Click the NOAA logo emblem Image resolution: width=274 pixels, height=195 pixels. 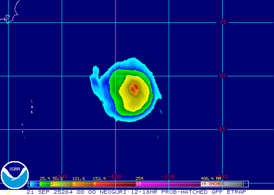pos(15,176)
